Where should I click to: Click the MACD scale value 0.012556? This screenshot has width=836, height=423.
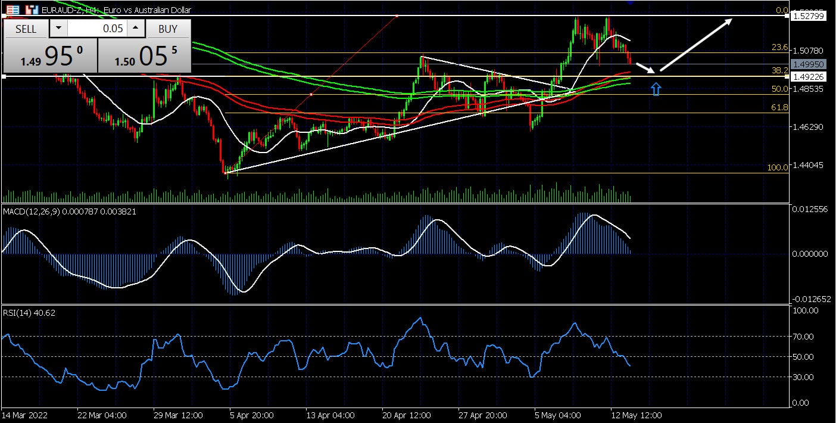pos(810,209)
